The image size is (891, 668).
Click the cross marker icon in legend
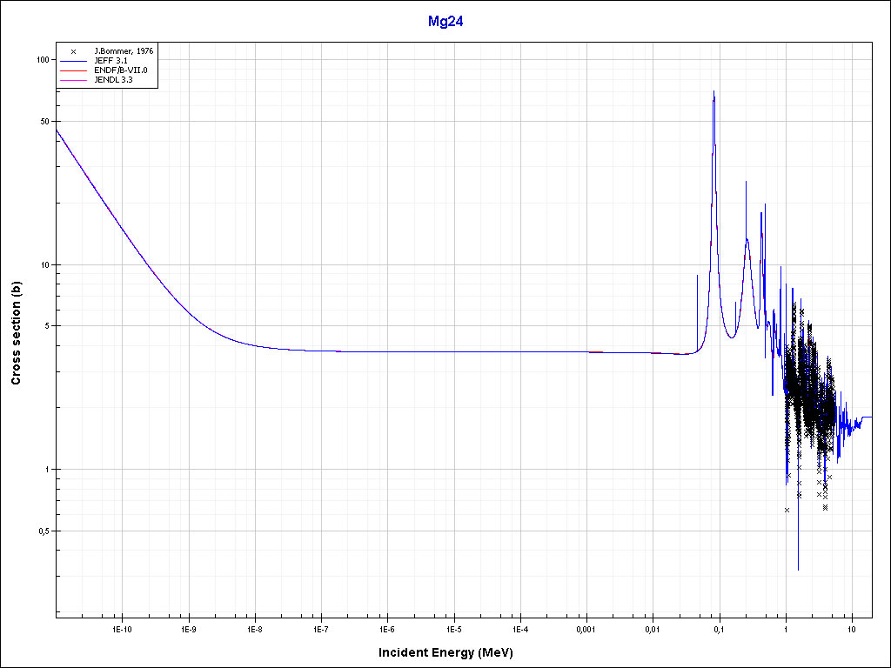pyautogui.click(x=74, y=51)
